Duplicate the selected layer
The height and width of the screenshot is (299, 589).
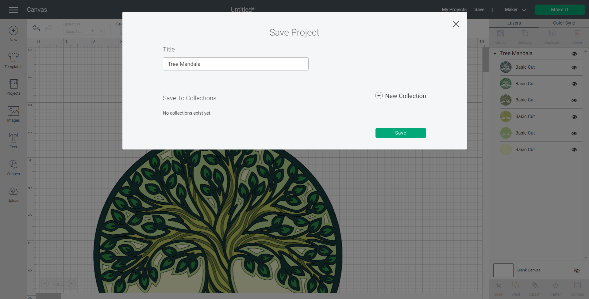point(552,37)
